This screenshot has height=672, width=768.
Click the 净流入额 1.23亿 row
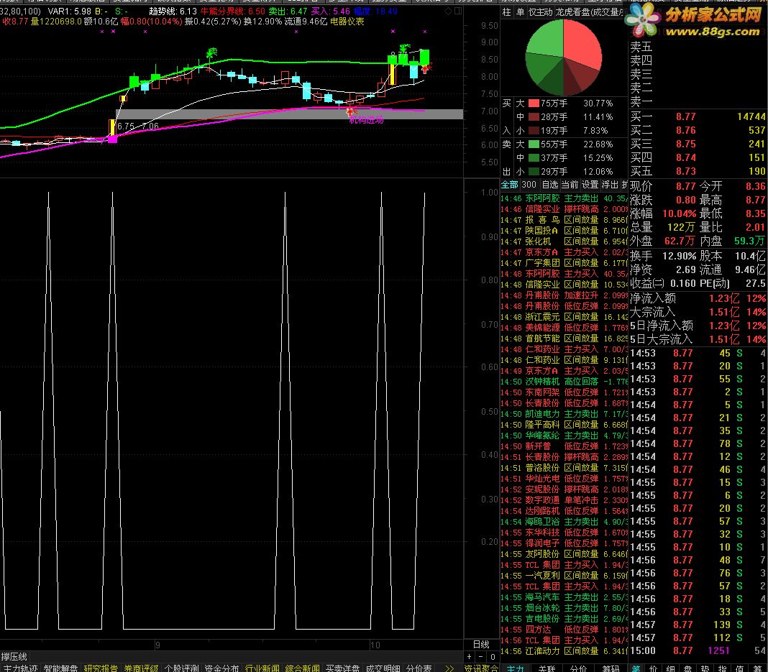pos(698,298)
